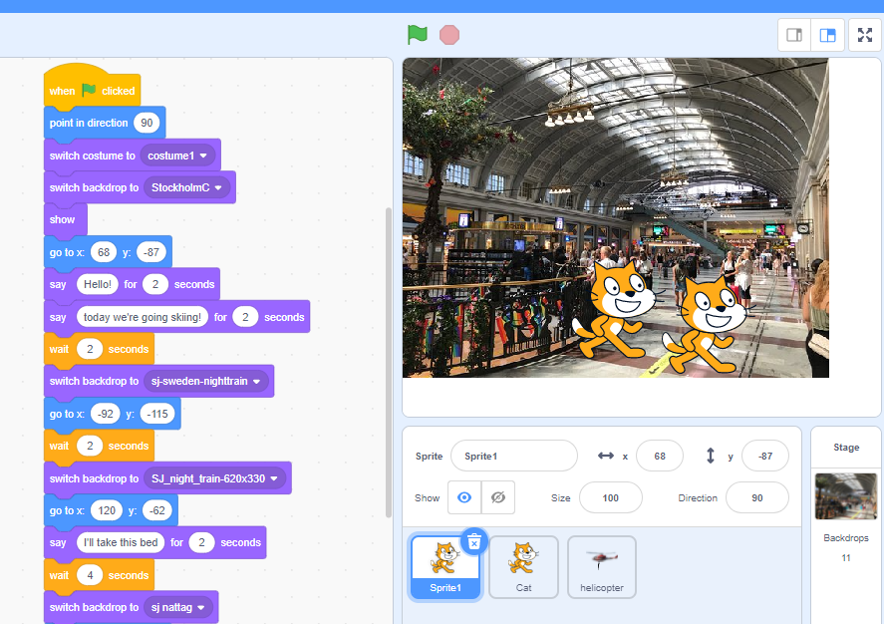Edit the sprite Direction field

757,497
